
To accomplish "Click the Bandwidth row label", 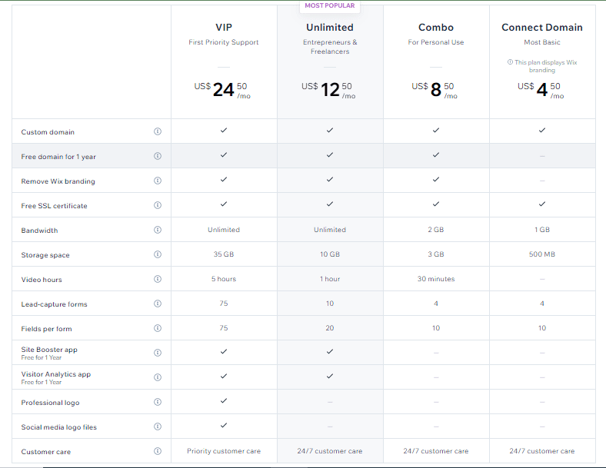I will 39,231.
